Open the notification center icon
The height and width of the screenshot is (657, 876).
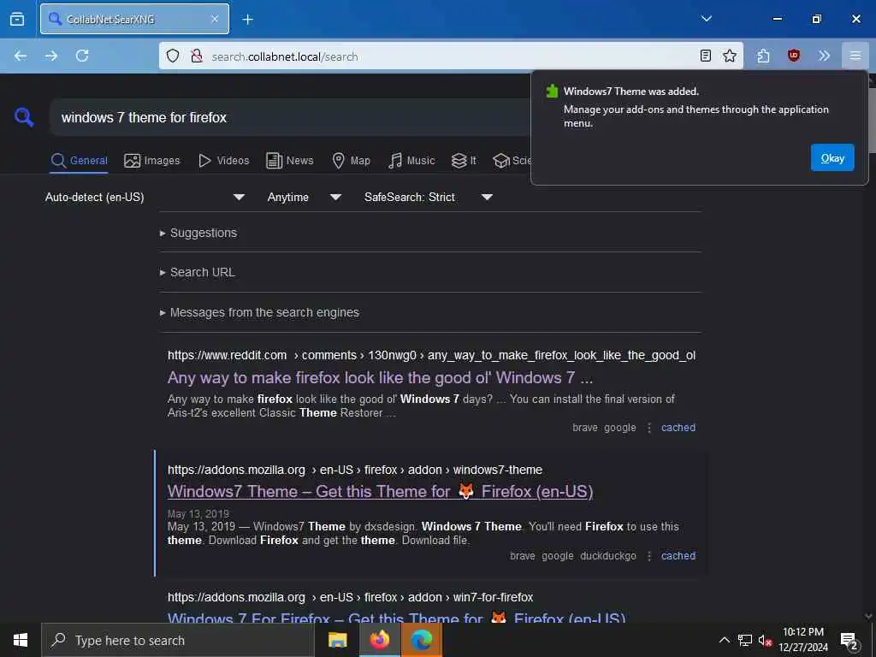[x=849, y=640]
